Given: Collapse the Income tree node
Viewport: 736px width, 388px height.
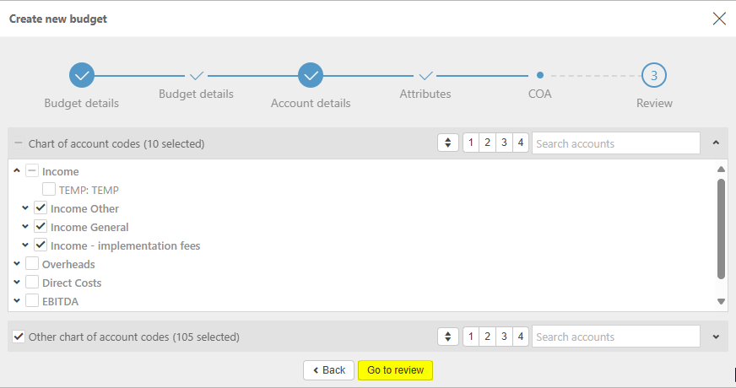Looking at the screenshot, I should (17, 171).
